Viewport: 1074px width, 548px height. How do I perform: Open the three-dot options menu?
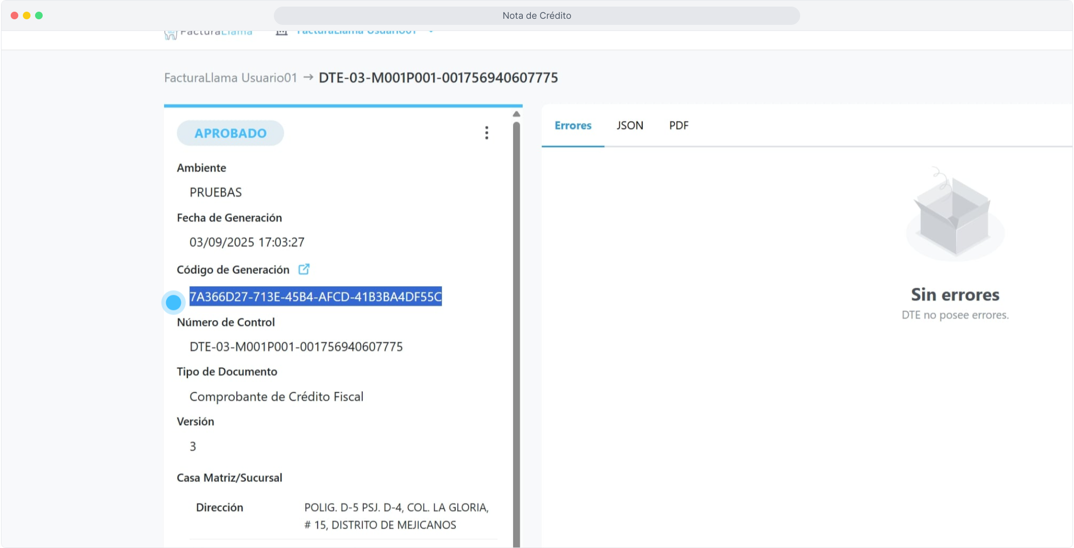click(x=486, y=133)
